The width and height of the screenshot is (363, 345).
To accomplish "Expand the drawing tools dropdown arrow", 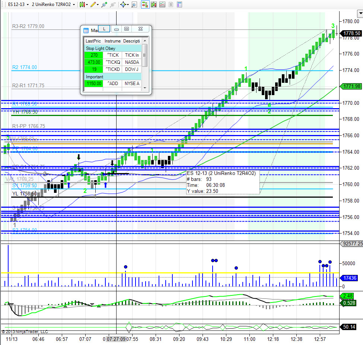I will 98,4.
